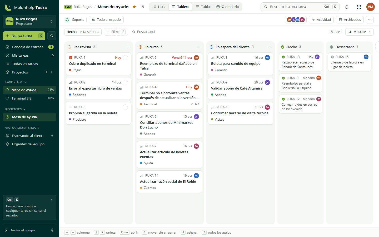The width and height of the screenshot is (379, 237).
Task: Open the apps grid menu
Action: pyautogui.click(x=359, y=7)
